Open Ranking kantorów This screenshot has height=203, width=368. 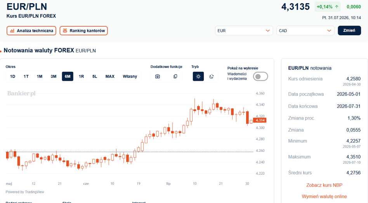[x=83, y=31]
